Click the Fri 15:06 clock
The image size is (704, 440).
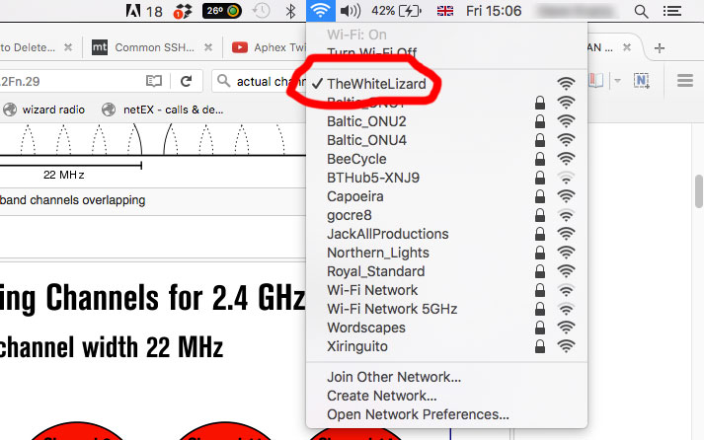(494, 11)
